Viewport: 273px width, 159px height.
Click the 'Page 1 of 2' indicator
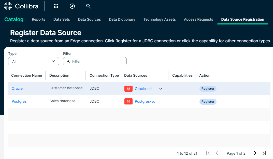(x=236, y=153)
